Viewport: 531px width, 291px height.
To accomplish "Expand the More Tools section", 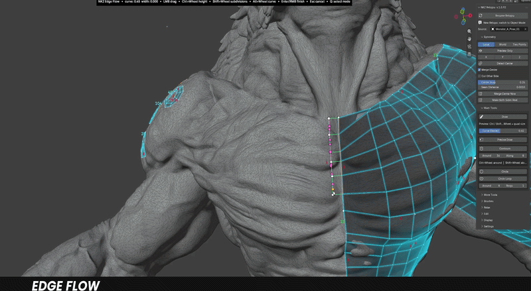I will tap(489, 195).
